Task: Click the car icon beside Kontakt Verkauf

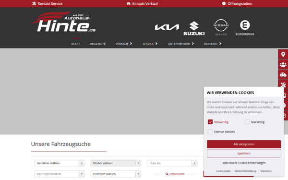Action: tap(128, 3)
